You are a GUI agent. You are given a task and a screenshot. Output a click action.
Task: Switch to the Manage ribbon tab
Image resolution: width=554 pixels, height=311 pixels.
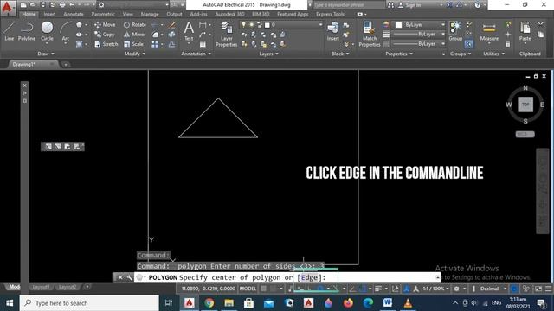150,14
